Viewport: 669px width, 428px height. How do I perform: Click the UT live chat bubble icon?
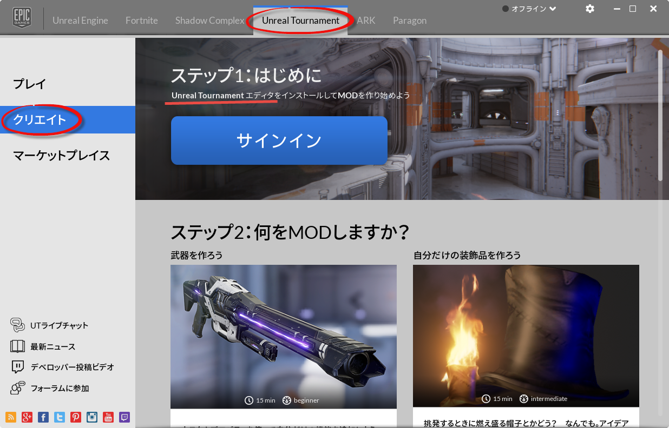(18, 325)
